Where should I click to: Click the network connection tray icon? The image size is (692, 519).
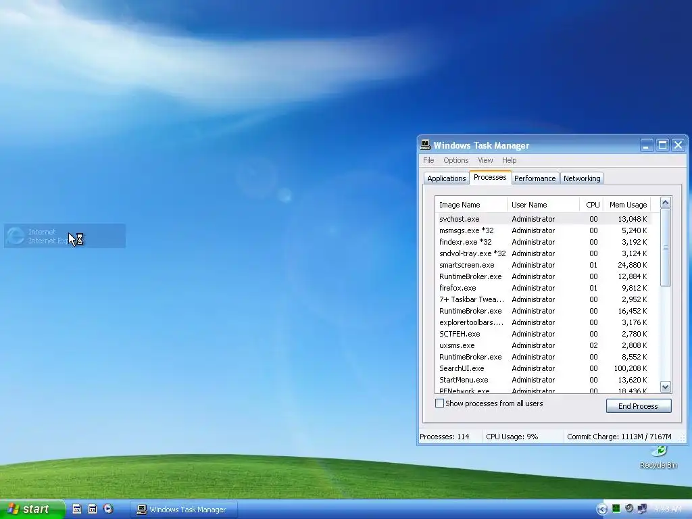click(642, 509)
